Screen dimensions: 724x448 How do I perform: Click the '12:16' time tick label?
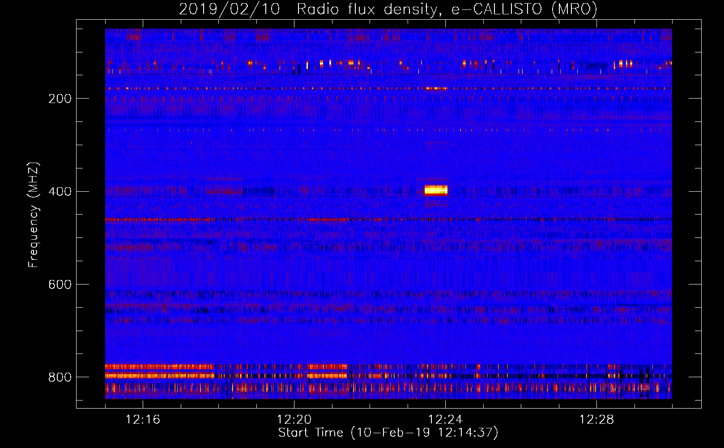pyautogui.click(x=143, y=420)
